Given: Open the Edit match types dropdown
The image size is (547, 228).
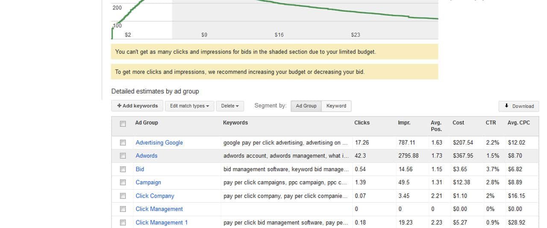Looking at the screenshot, I should coord(189,106).
